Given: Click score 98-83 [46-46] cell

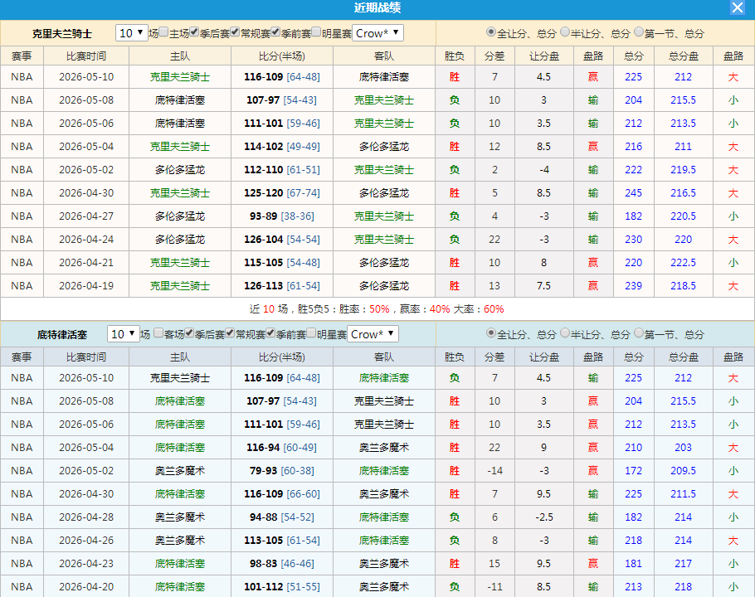Looking at the screenshot, I should coord(282,563).
